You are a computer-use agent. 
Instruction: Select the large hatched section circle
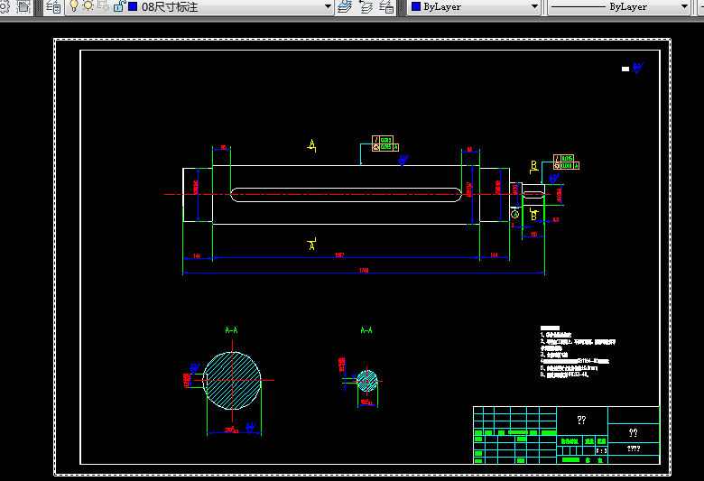point(232,381)
